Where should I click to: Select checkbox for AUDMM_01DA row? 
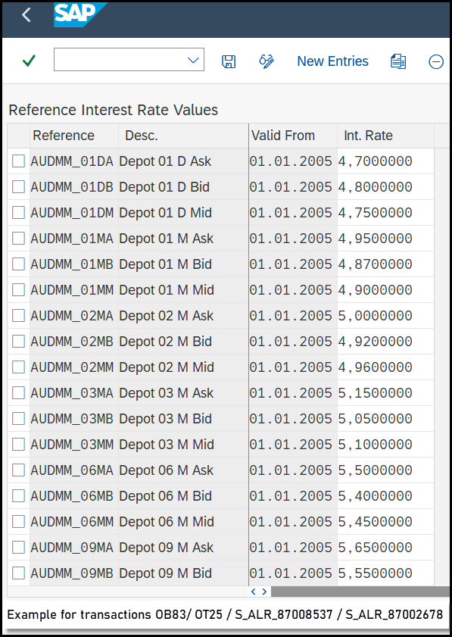(x=18, y=161)
